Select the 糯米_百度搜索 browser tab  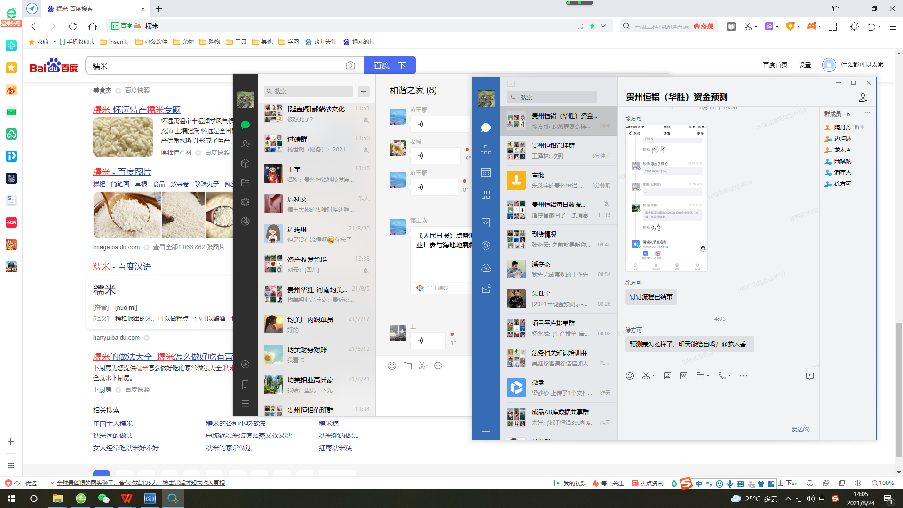[96, 9]
